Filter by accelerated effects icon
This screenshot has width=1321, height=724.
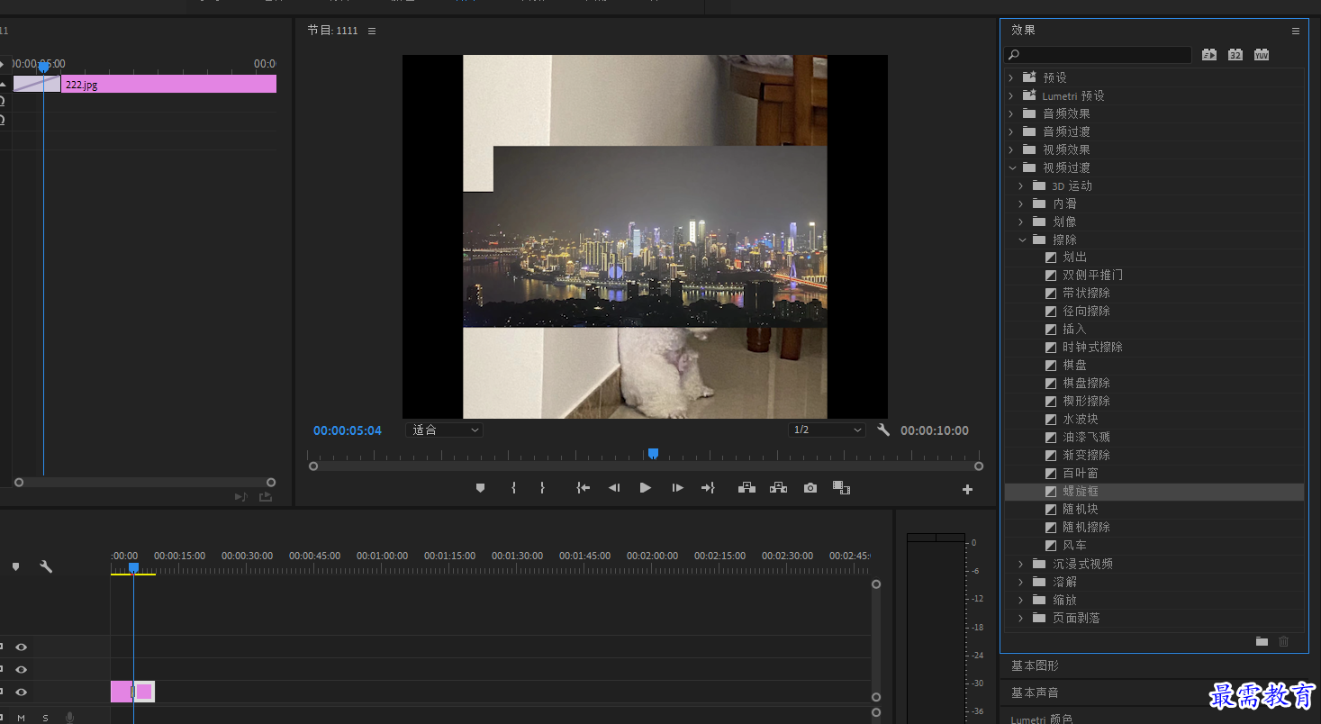[x=1209, y=55]
